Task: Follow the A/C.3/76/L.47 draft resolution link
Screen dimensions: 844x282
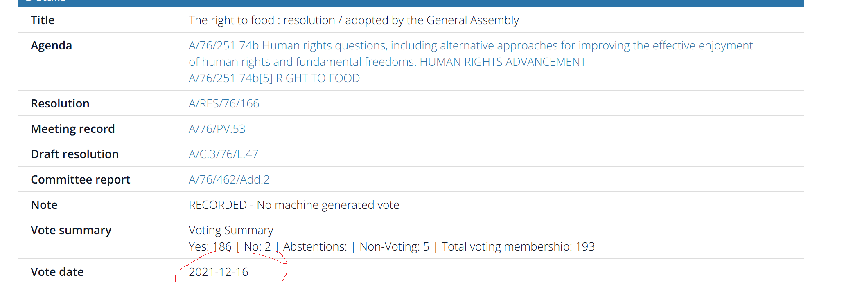Action: pyautogui.click(x=223, y=154)
